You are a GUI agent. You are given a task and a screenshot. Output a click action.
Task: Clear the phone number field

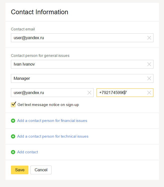149,93
